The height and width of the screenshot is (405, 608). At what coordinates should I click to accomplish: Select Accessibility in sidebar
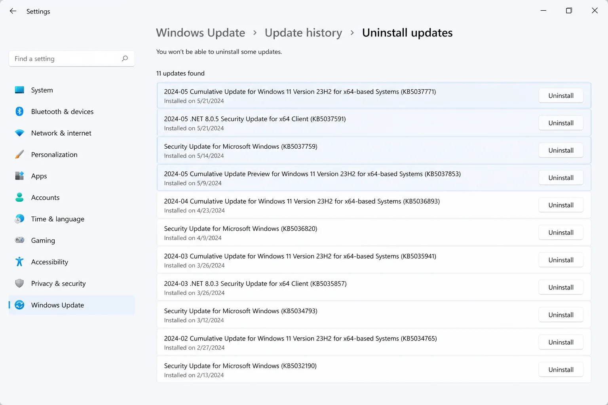coord(72,262)
